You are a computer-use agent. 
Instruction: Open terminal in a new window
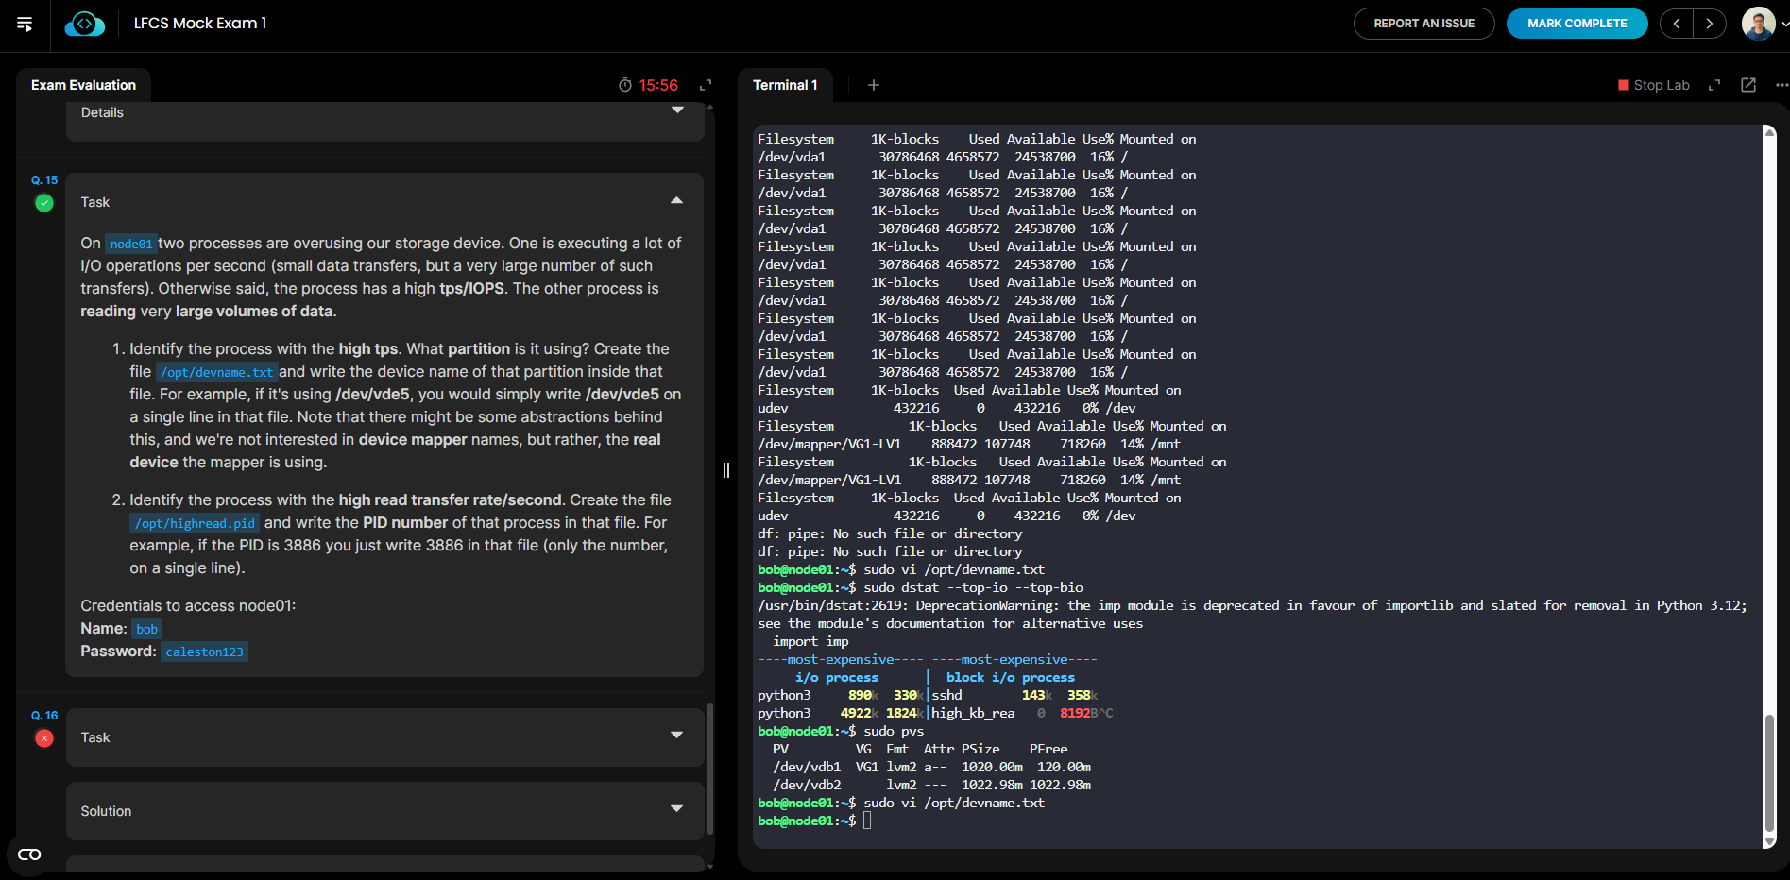coord(1748,85)
